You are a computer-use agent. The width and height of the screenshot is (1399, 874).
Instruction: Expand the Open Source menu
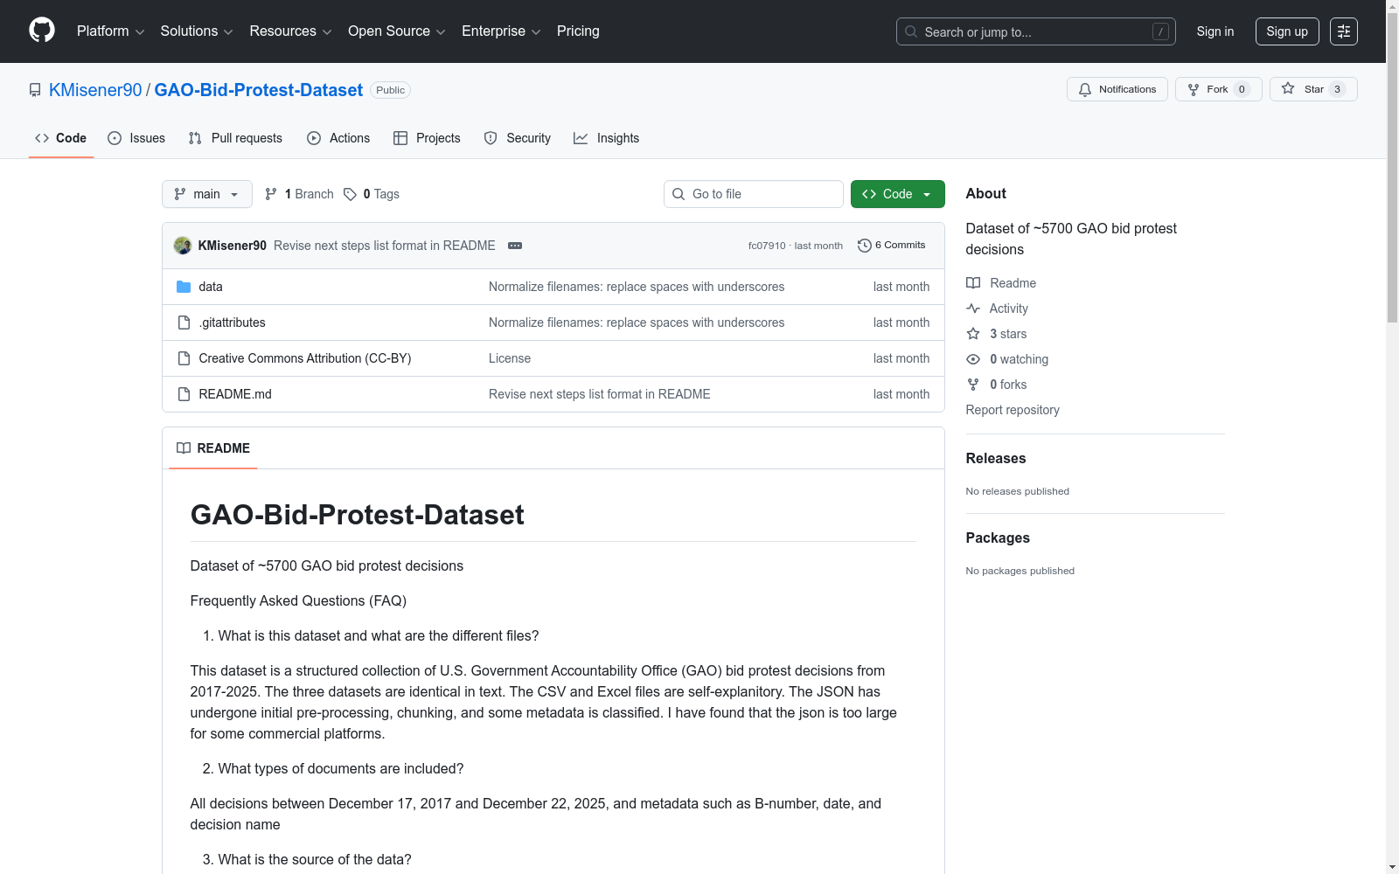click(x=397, y=31)
